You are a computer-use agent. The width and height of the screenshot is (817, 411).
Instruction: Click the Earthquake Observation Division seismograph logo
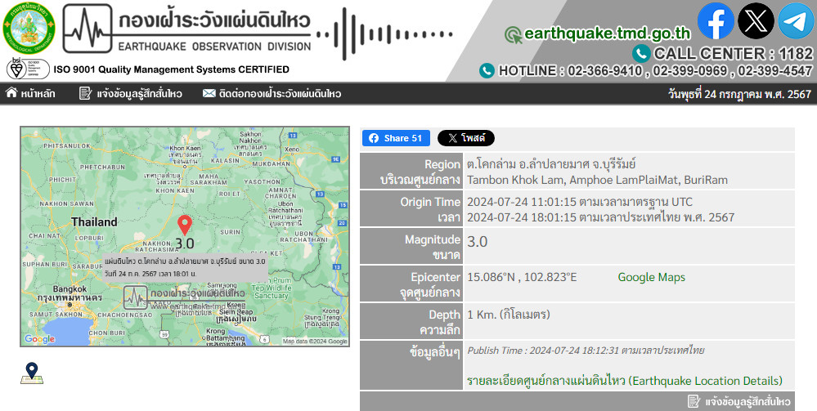click(88, 29)
